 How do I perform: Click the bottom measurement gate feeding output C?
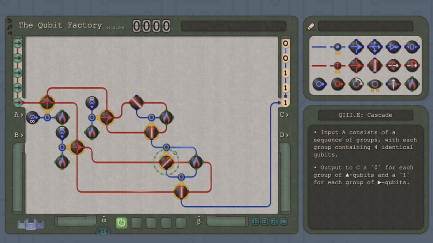(x=181, y=192)
